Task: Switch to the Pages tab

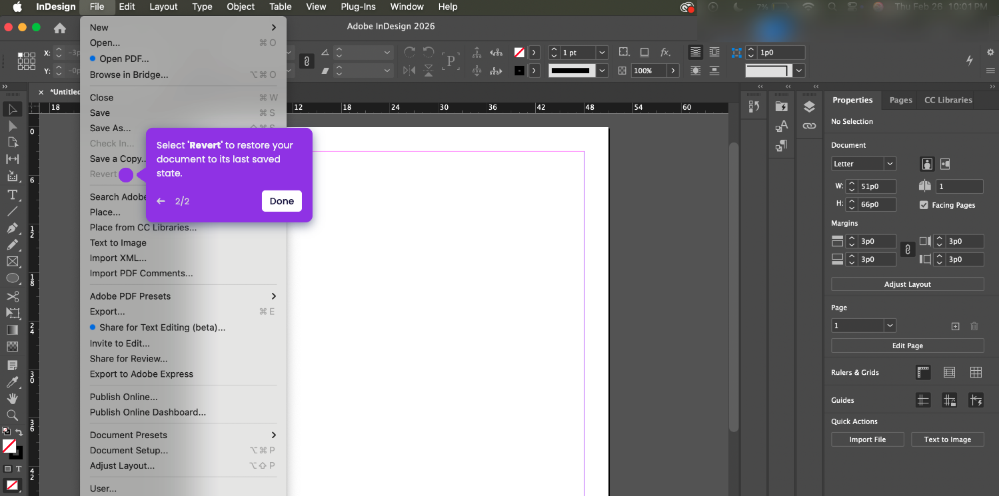Action: click(x=900, y=100)
